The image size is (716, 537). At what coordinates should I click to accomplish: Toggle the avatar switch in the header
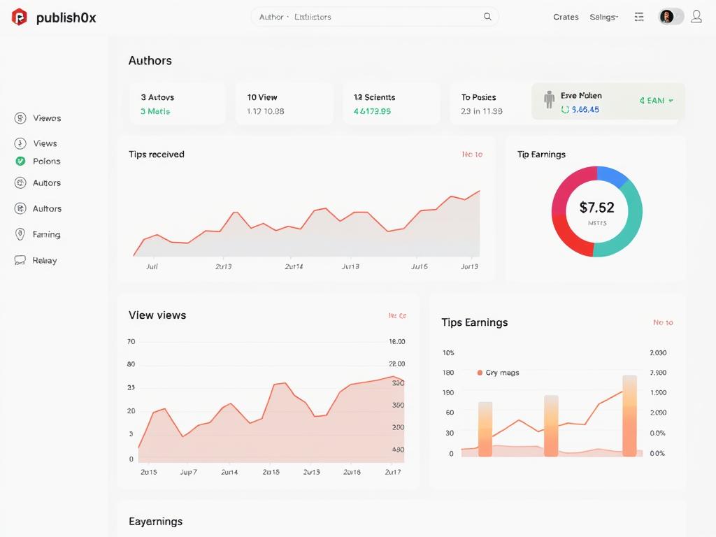pos(671,17)
